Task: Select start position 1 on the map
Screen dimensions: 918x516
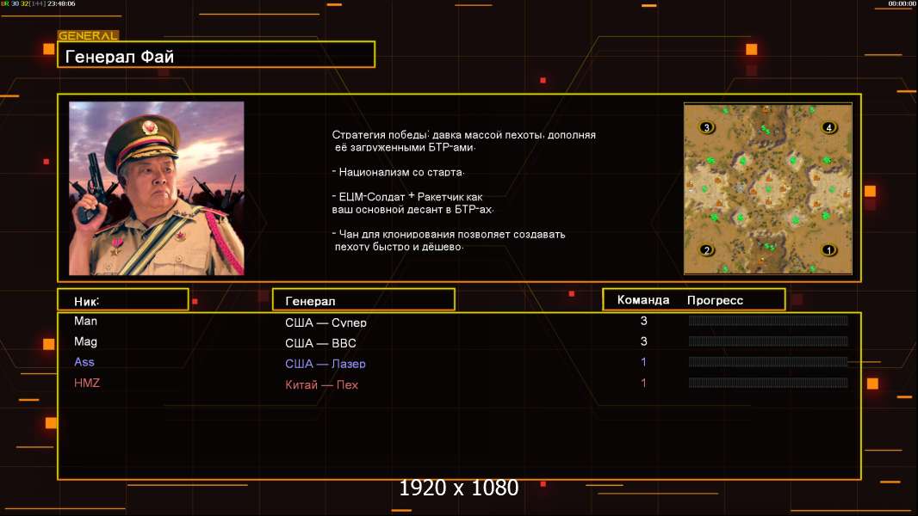Action: [828, 250]
